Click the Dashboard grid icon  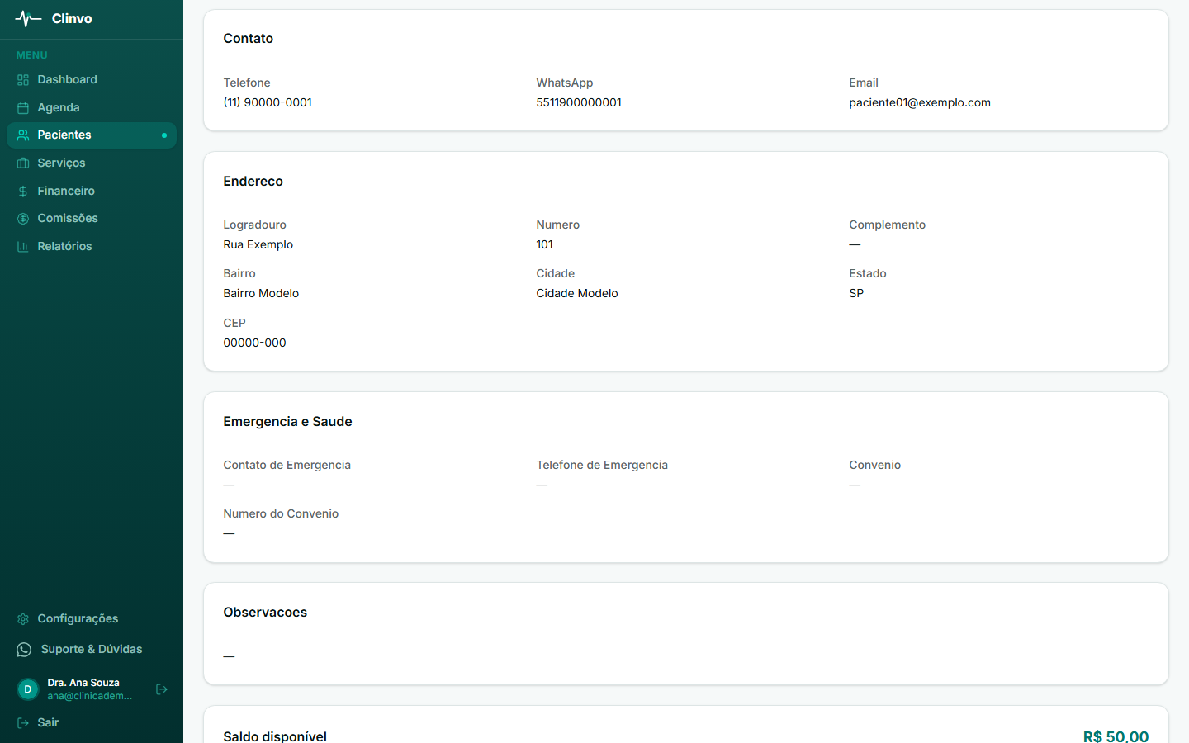coord(23,80)
